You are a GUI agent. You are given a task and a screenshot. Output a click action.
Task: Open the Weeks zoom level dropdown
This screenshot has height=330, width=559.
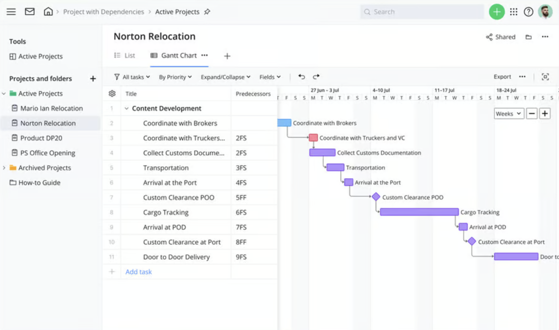tap(509, 114)
